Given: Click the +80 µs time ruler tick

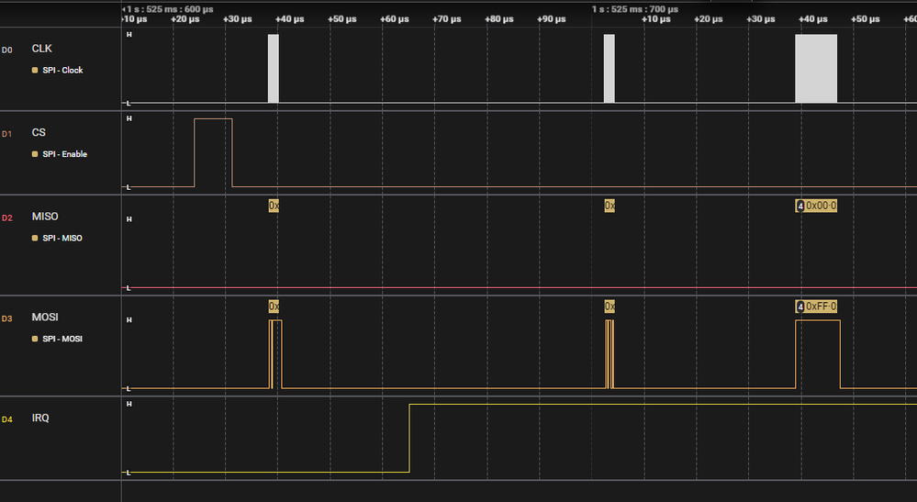Looking at the screenshot, I should tap(498, 19).
